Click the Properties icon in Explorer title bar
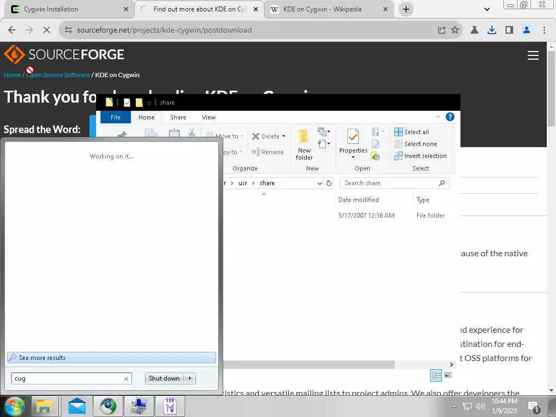This screenshot has height=417, width=556. (127, 103)
